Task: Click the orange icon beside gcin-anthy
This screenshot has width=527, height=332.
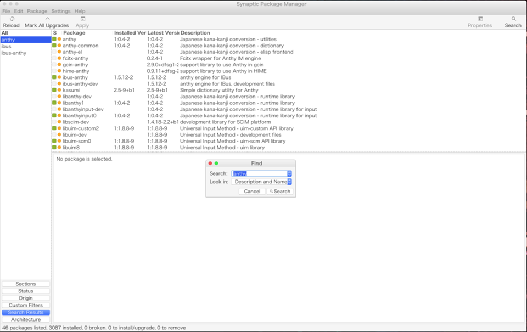Action: (x=59, y=65)
